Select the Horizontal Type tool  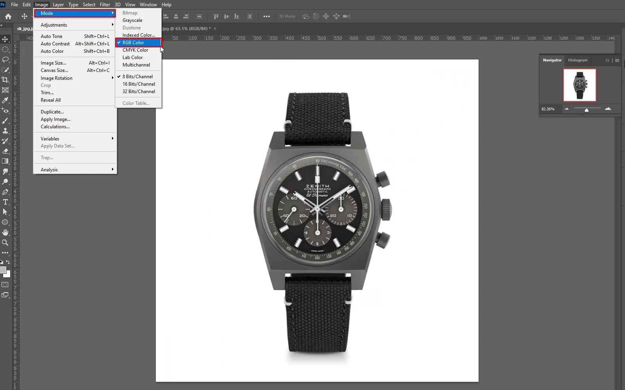5,202
